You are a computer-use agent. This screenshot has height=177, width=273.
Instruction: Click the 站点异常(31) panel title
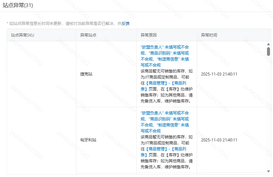(18, 6)
